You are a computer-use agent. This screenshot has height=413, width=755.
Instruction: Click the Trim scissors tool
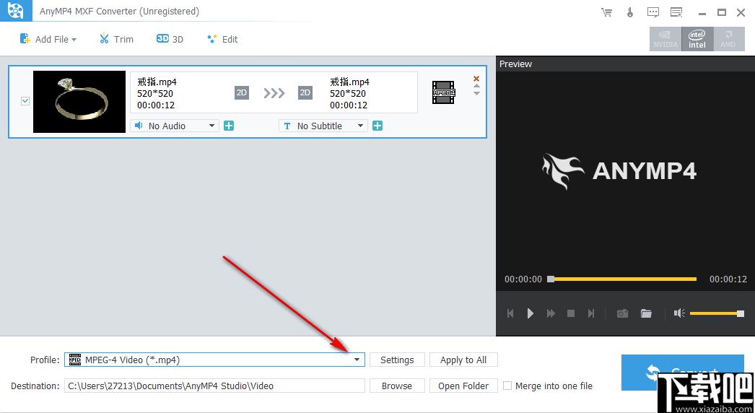[x=116, y=39]
